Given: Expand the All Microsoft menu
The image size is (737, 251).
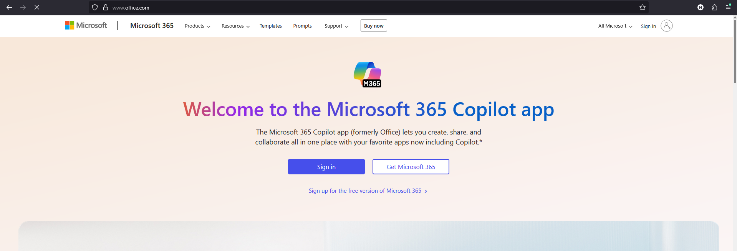Looking at the screenshot, I should (615, 26).
